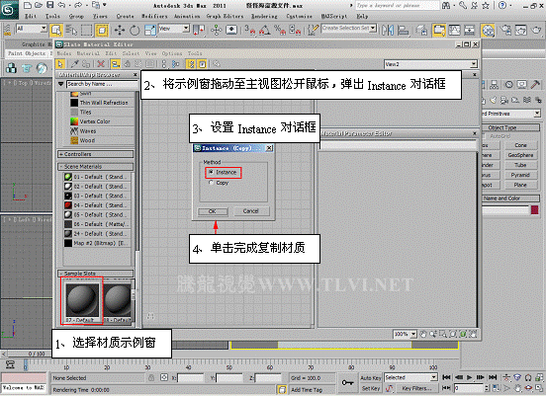Click the Key Filters button
Screen dimensions: 546x396
click(x=416, y=388)
